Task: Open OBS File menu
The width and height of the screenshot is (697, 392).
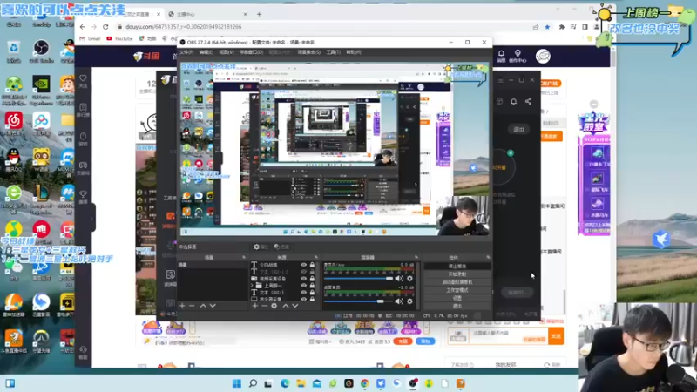Action: click(186, 52)
